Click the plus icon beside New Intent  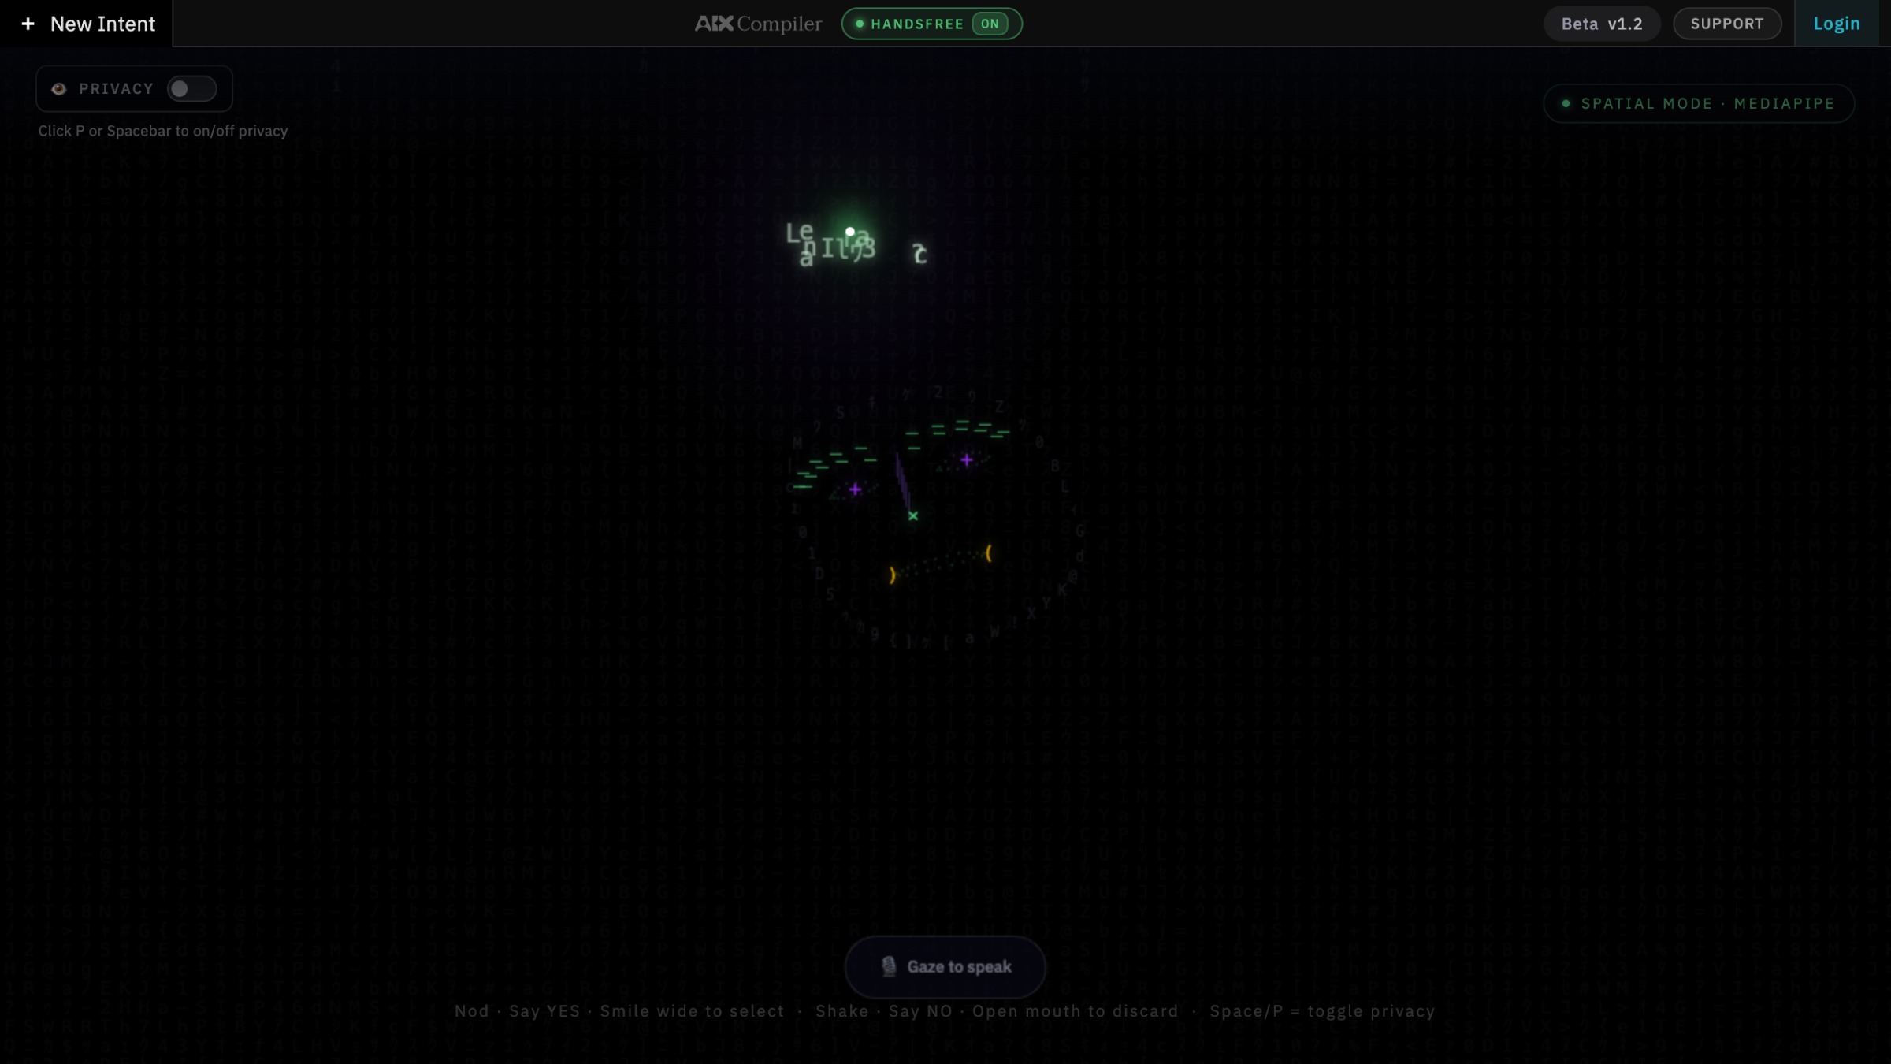[x=28, y=24]
